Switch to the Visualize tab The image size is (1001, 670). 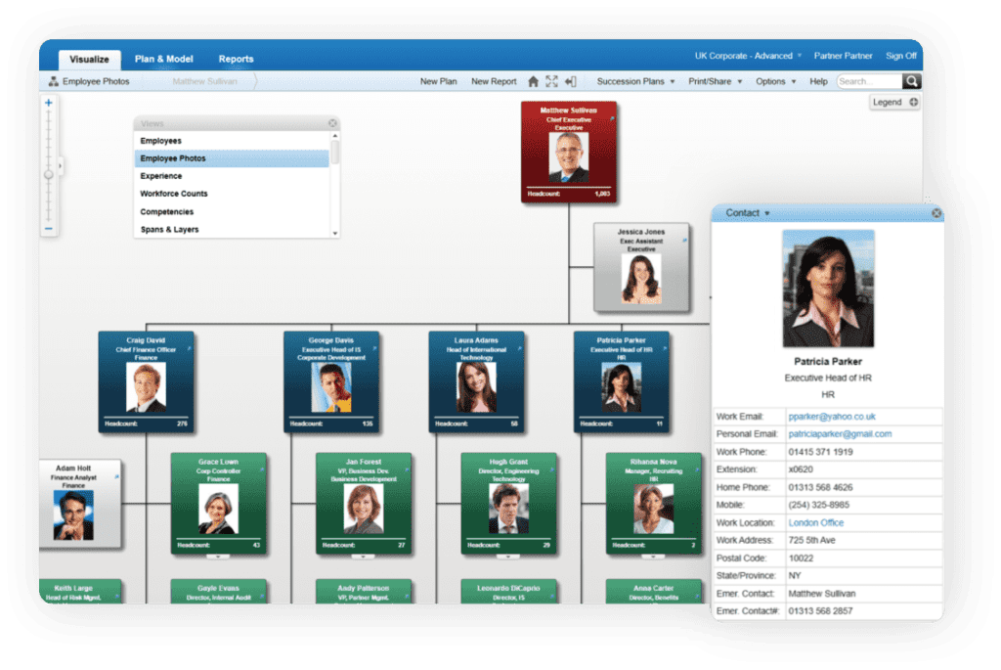[89, 60]
